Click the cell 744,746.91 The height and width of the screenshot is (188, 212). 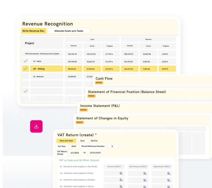point(73,54)
